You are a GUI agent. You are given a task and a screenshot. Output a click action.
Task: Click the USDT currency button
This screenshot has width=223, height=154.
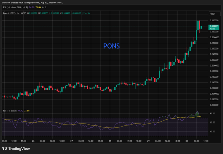tap(215, 14)
